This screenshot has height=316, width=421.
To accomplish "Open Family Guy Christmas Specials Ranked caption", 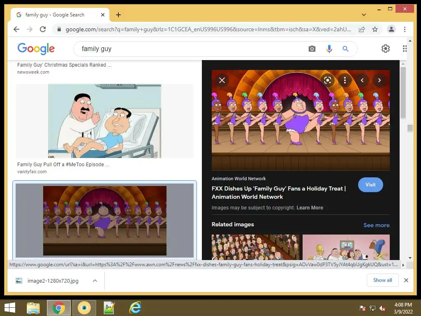I will point(64,65).
